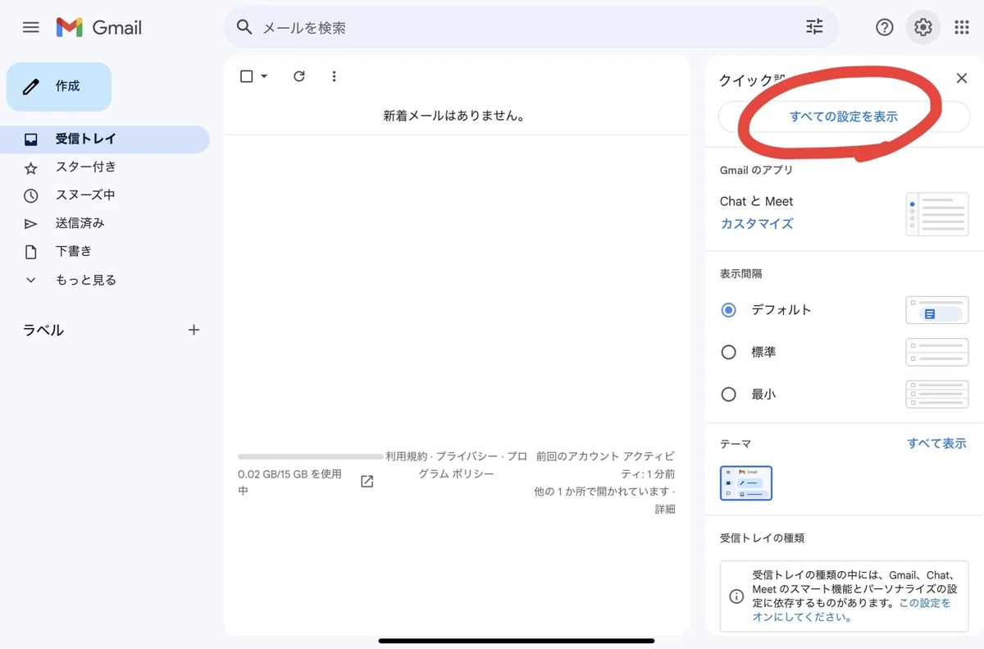
Task: Open search filter options icon
Action: click(814, 27)
